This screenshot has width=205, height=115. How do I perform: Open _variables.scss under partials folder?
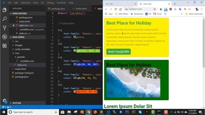(27, 61)
